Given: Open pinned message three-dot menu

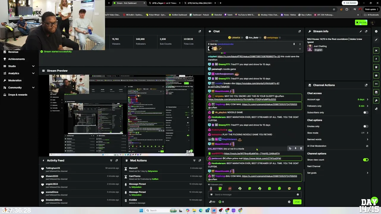Looking at the screenshot, I should 300,44.
